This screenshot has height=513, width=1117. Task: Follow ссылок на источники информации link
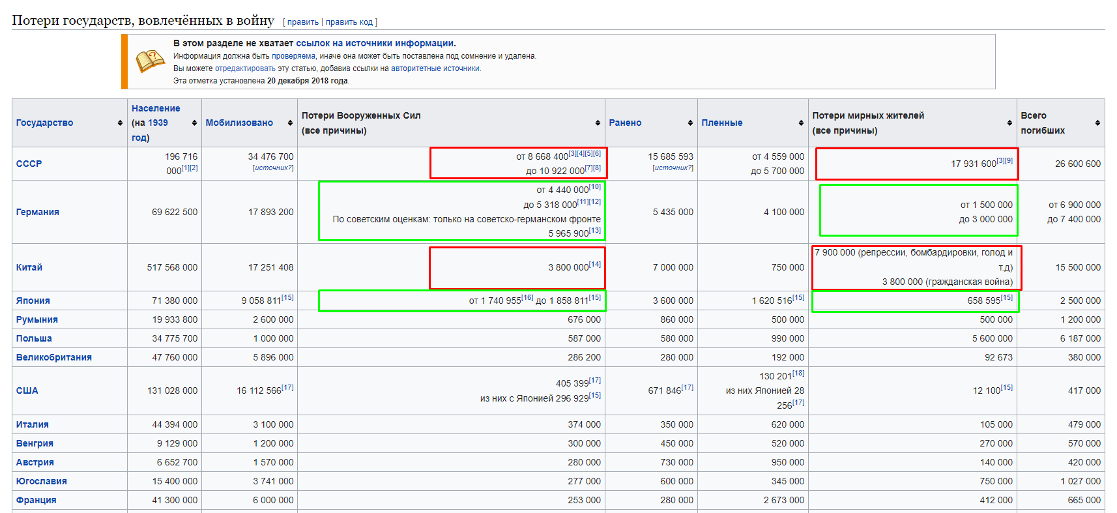[x=375, y=43]
